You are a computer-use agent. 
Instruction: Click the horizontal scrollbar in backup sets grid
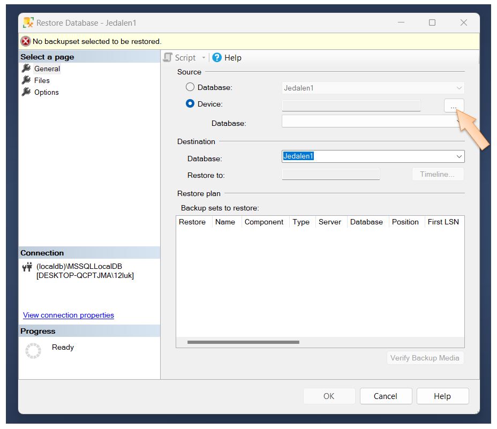243,342
